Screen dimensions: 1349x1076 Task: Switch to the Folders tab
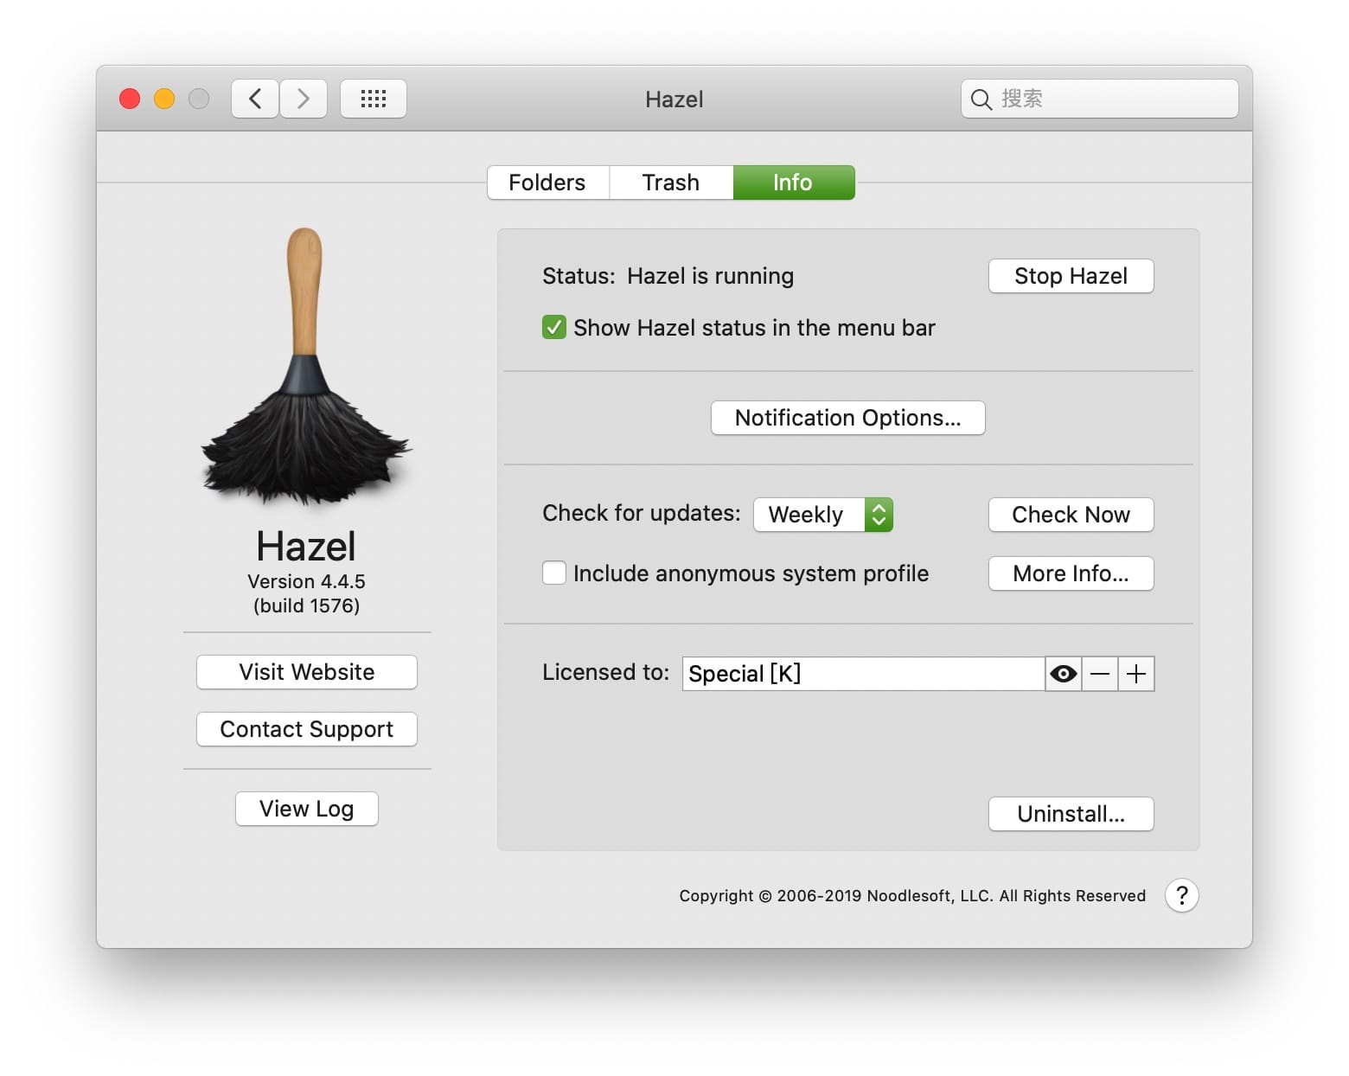(x=547, y=183)
